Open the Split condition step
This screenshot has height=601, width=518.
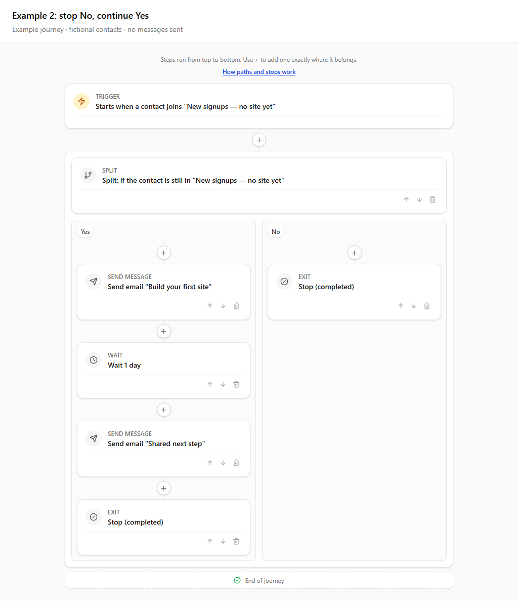(259, 185)
